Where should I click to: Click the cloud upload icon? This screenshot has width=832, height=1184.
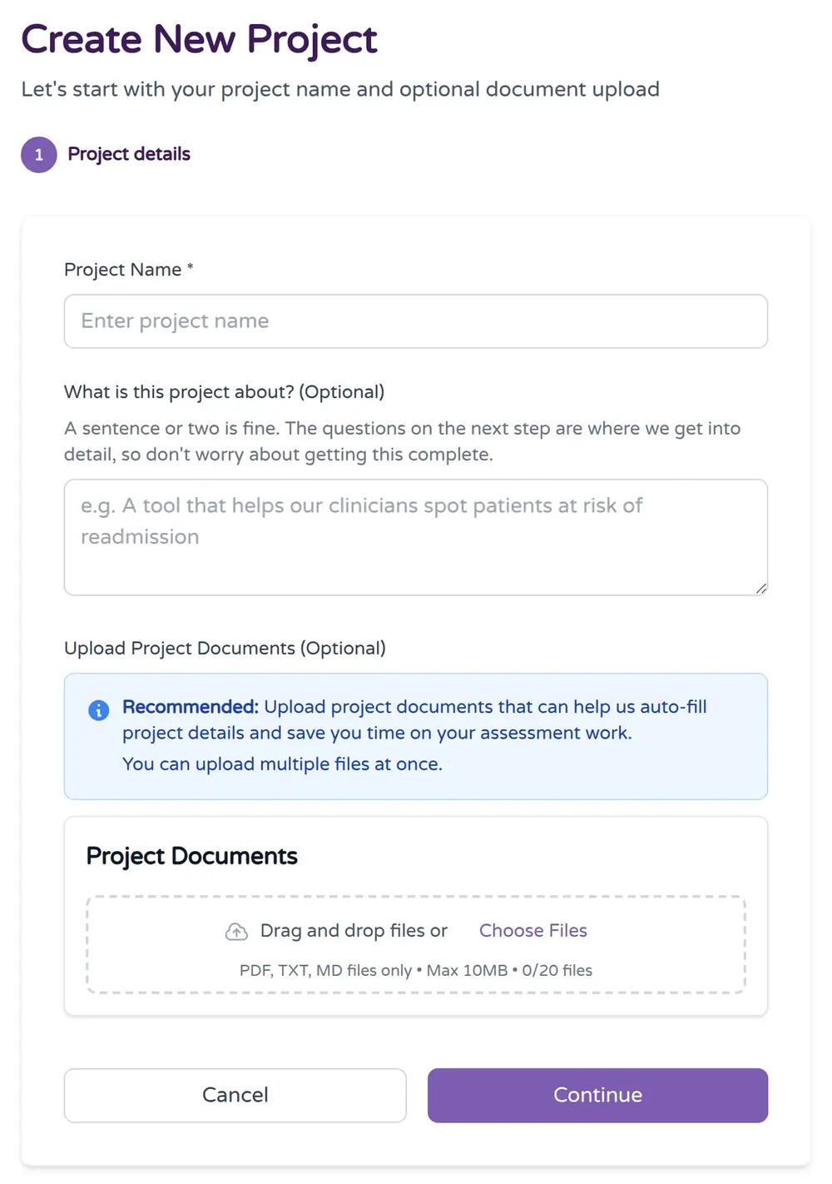236,932
